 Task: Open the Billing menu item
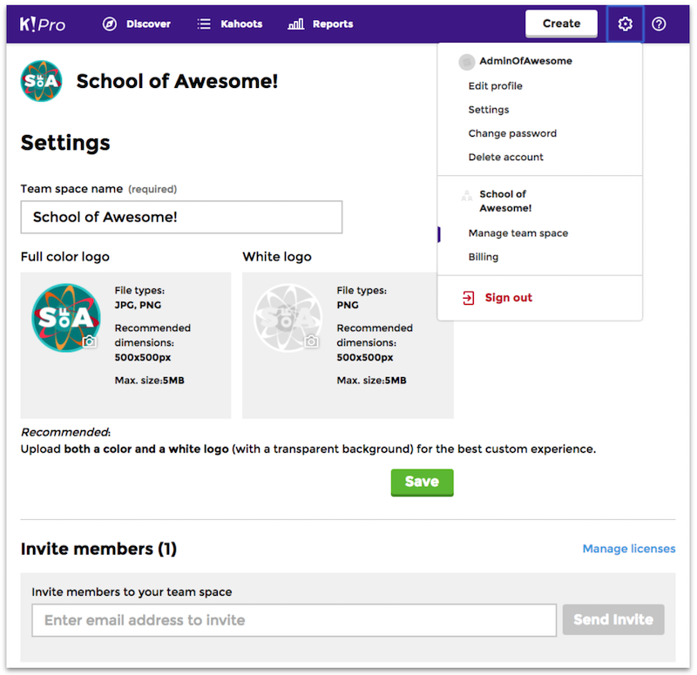[484, 257]
